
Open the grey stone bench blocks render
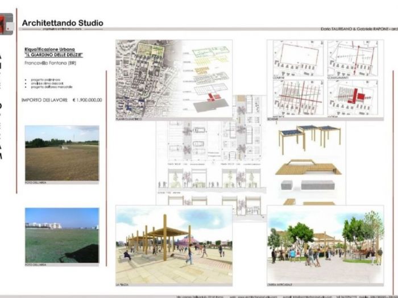click(308, 185)
